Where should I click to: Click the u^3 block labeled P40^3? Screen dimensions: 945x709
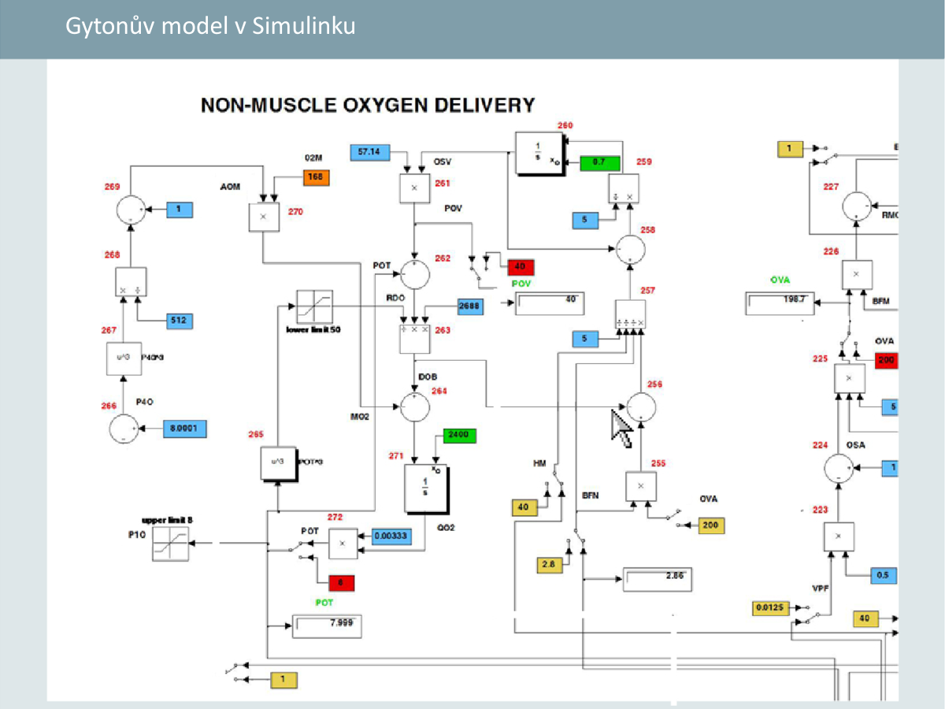[x=123, y=358]
